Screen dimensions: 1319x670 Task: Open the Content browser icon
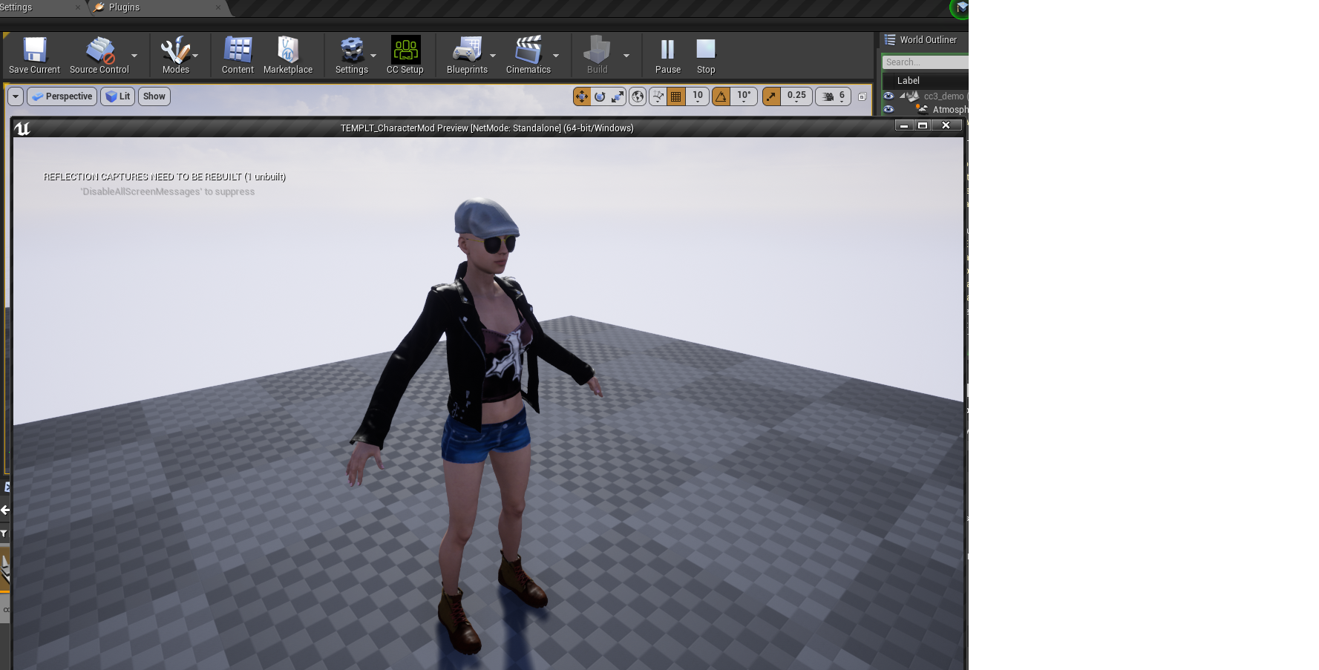(238, 55)
